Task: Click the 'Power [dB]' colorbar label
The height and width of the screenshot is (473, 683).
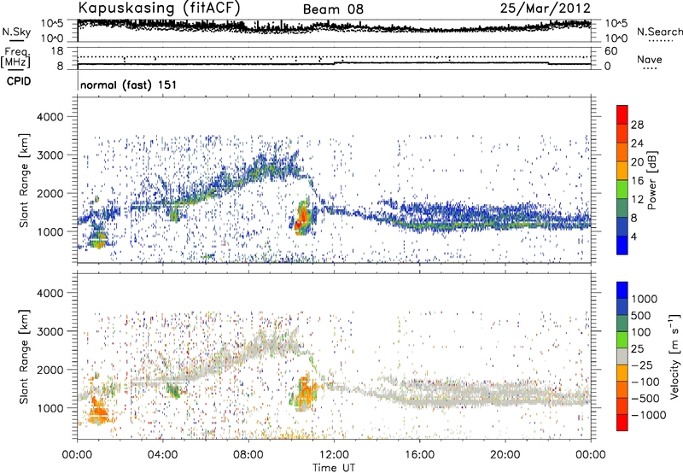Action: pyautogui.click(x=652, y=180)
